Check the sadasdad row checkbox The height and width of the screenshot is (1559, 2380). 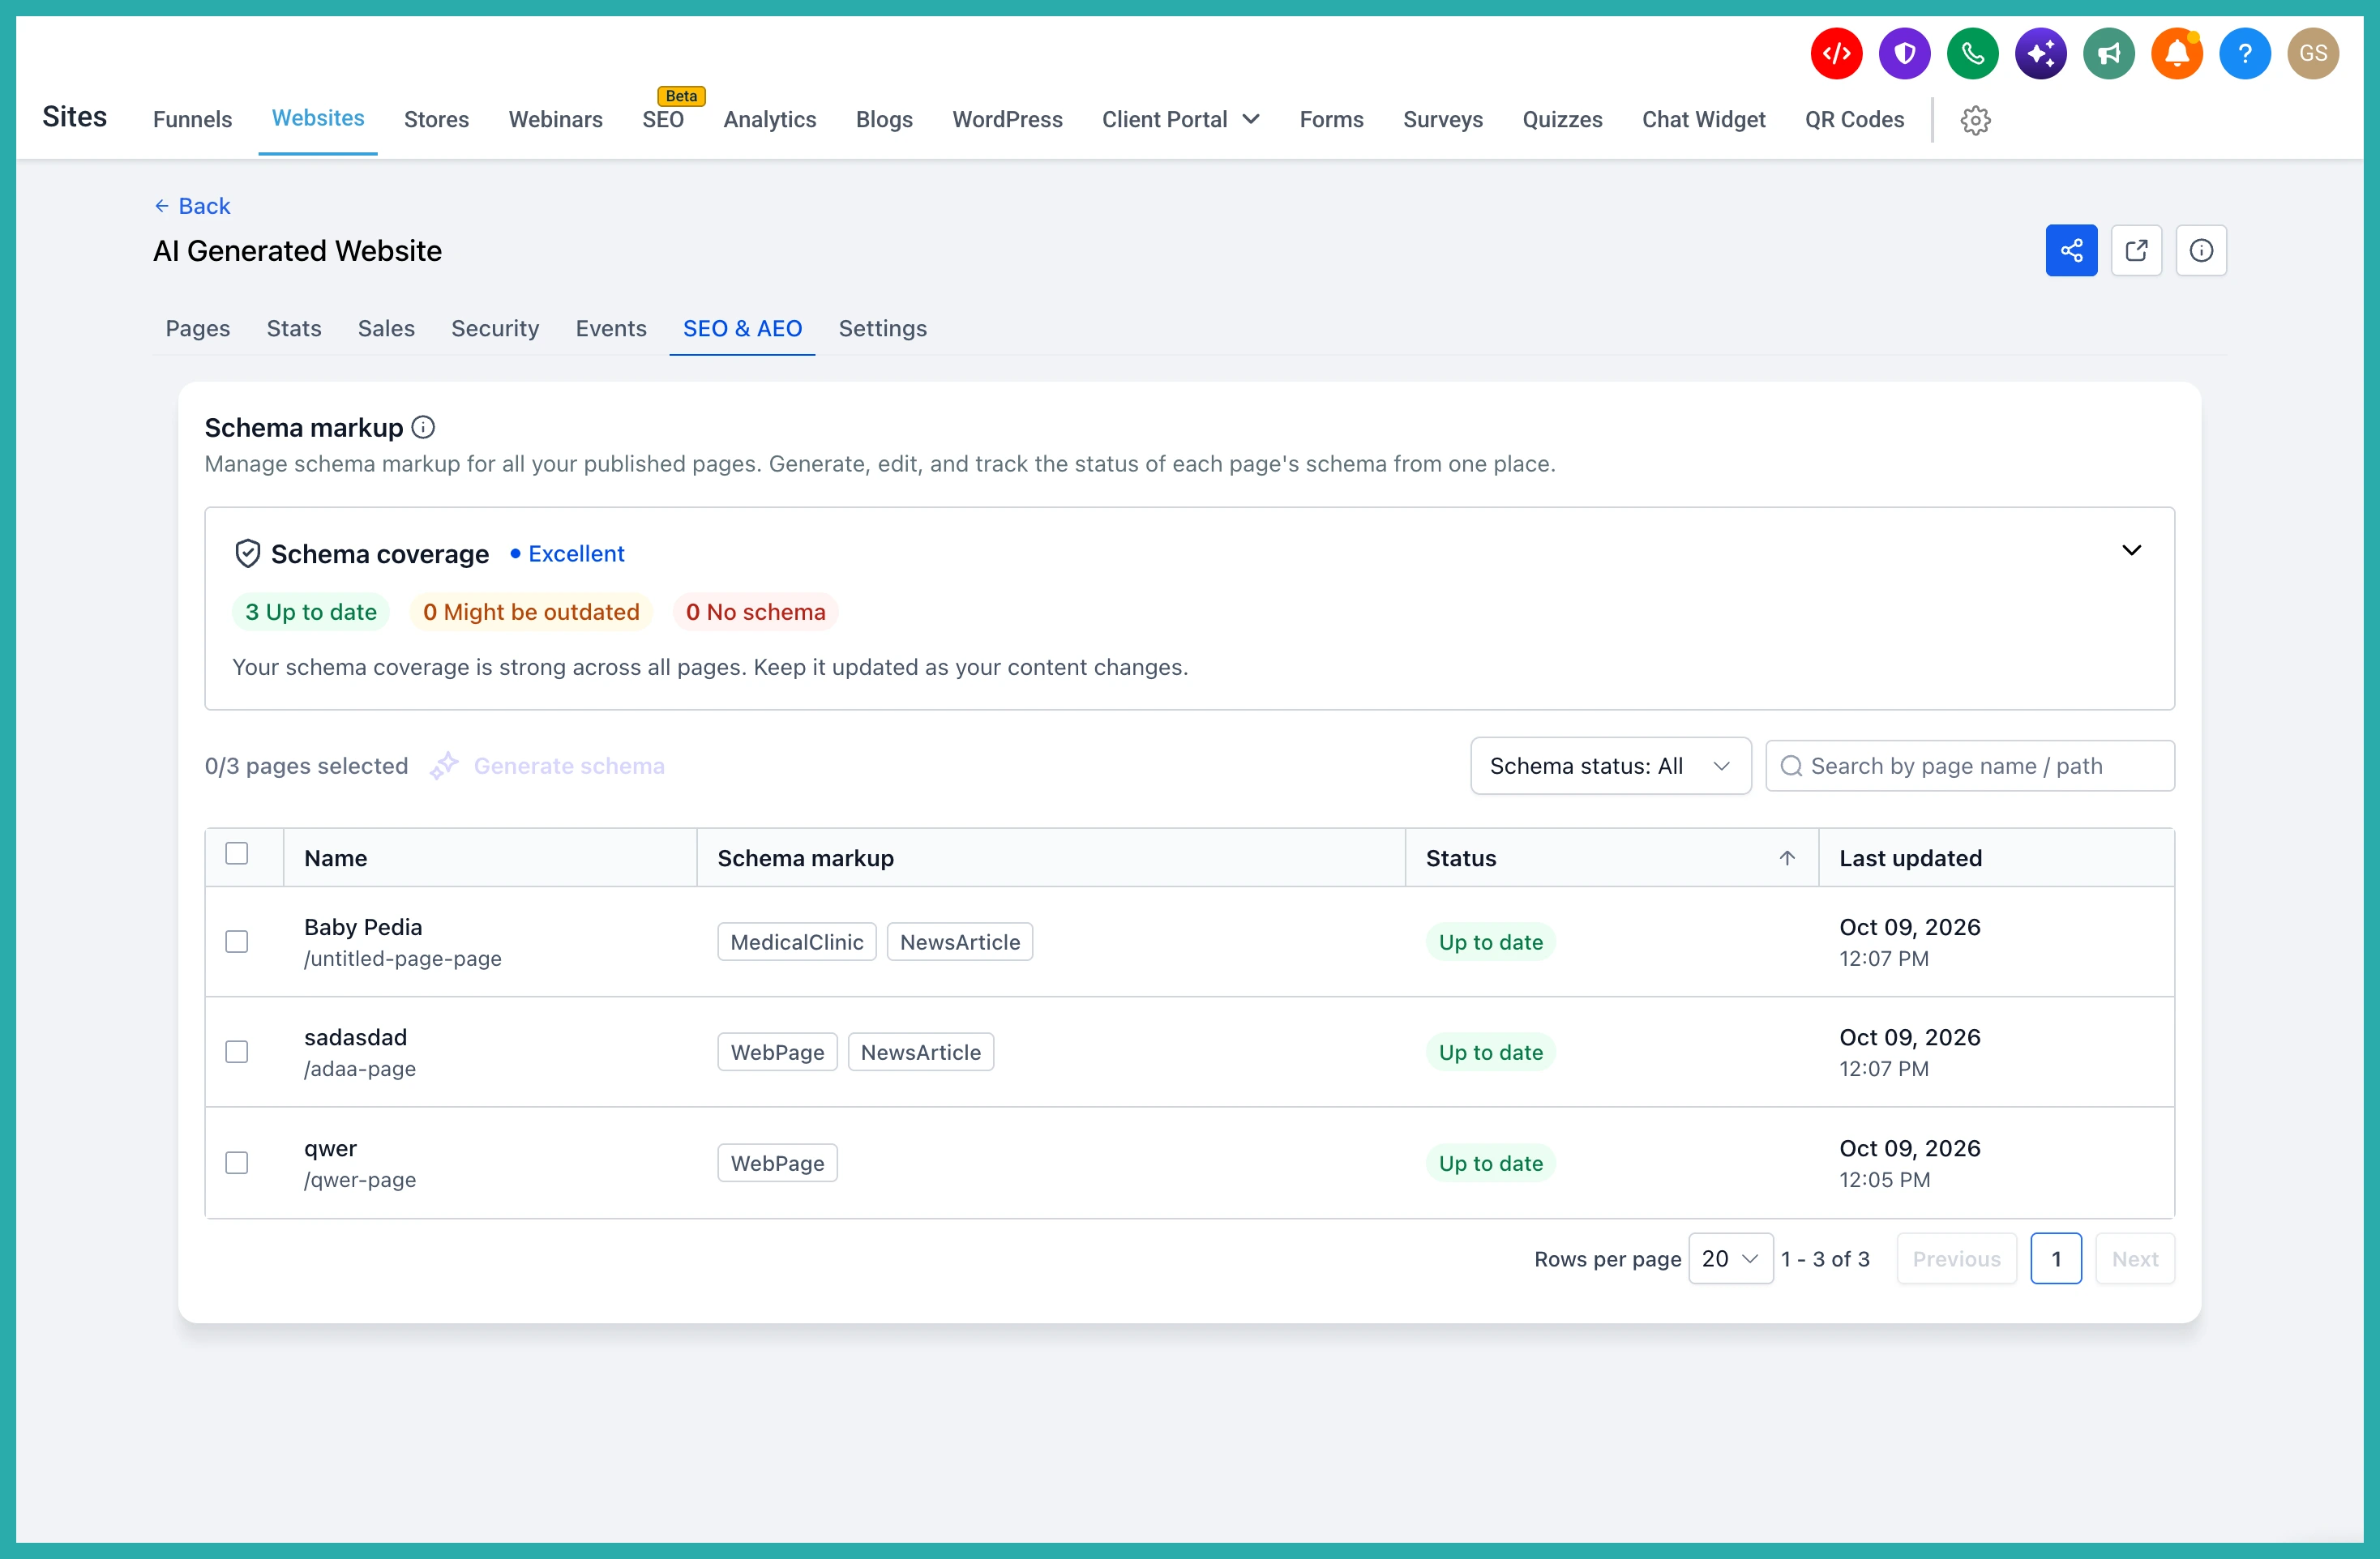(x=237, y=1051)
